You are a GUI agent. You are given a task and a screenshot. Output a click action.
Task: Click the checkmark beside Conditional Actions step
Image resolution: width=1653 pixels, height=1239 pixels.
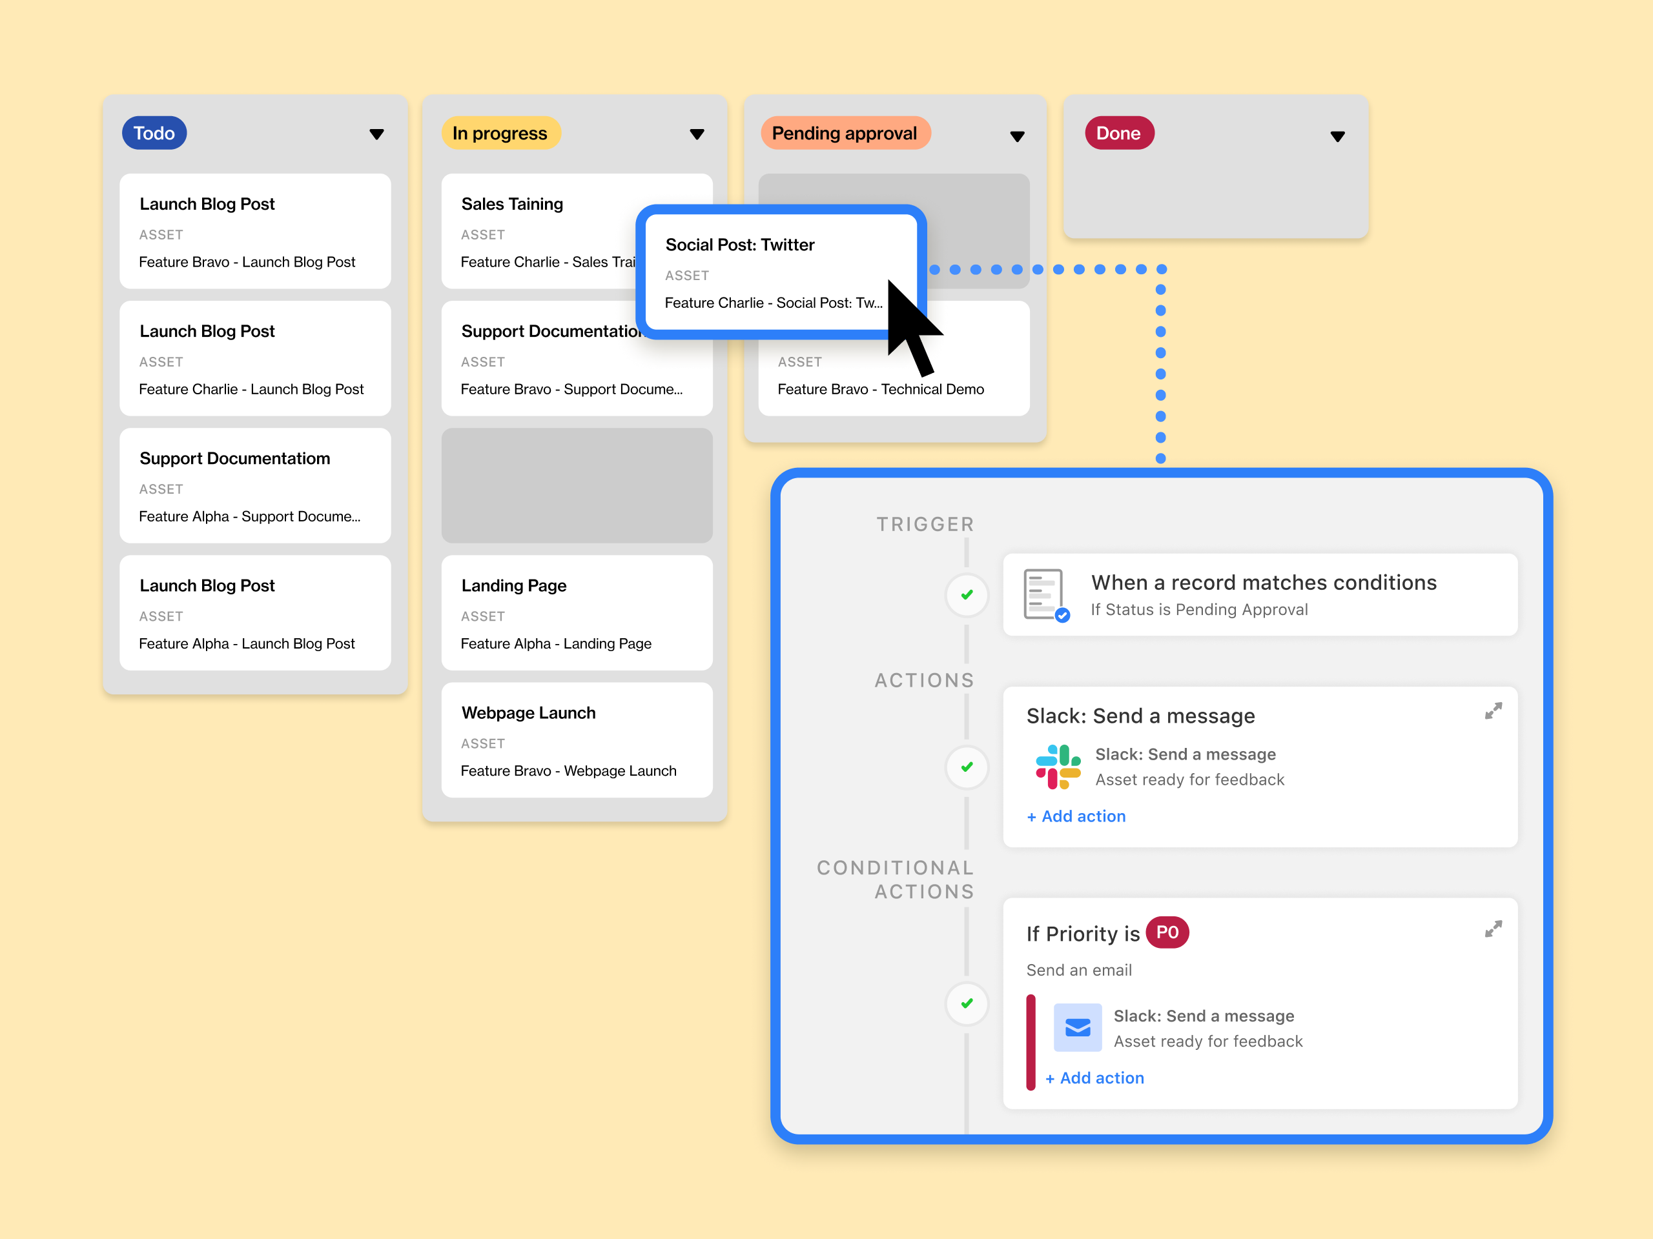tap(966, 1003)
